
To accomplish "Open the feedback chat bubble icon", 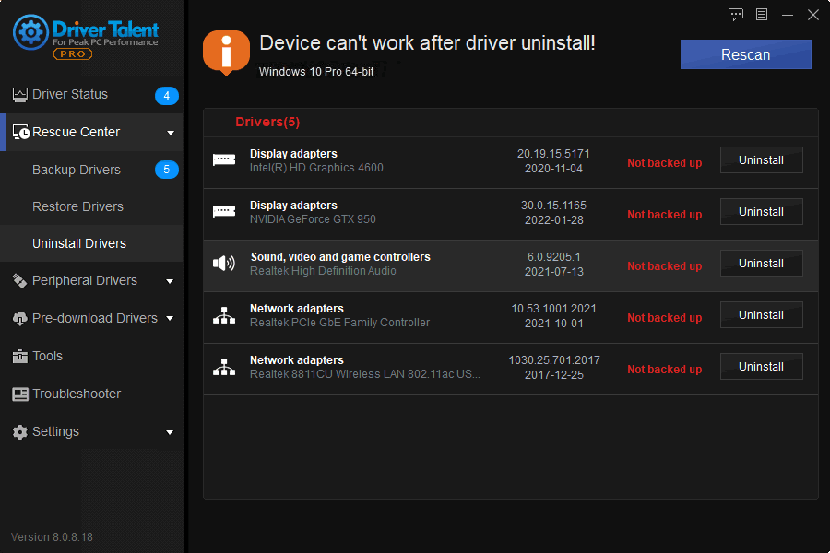I will click(736, 15).
